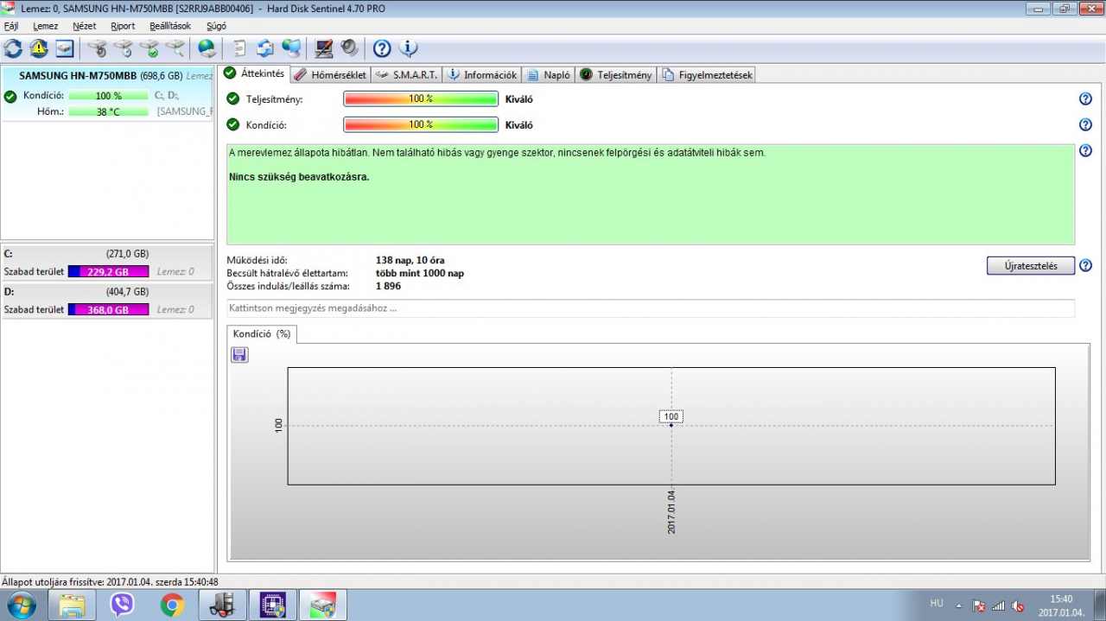The image size is (1106, 621).
Task: Select the C: partition header
Action: point(107,254)
